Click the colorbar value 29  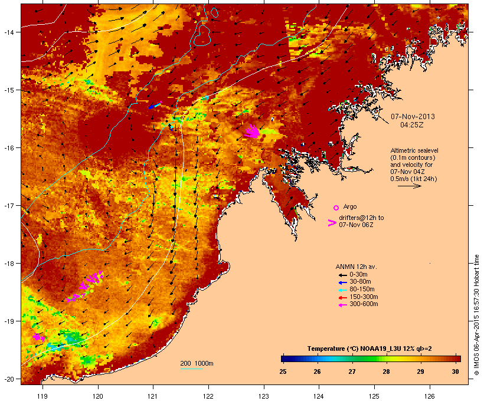tap(421, 372)
